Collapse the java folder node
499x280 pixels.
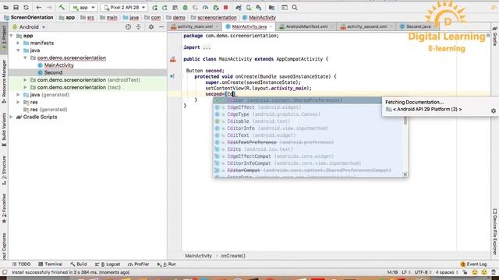(x=19, y=51)
